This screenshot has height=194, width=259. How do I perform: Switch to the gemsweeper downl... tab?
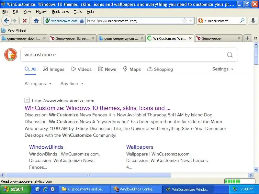click(24, 38)
